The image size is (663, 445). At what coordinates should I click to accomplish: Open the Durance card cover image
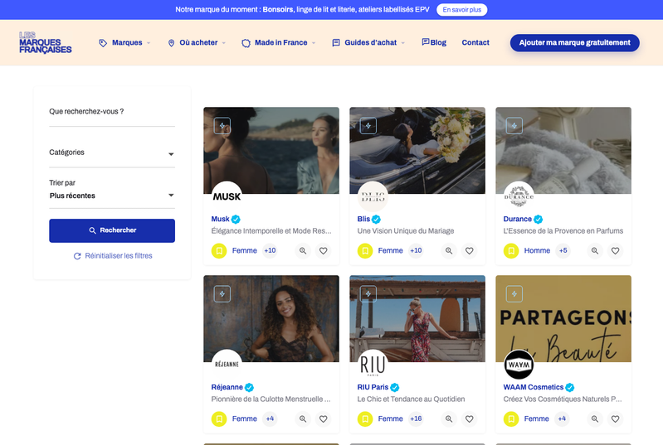tap(563, 150)
